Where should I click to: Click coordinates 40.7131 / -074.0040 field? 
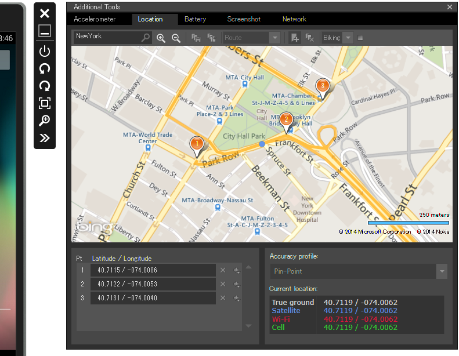153,298
